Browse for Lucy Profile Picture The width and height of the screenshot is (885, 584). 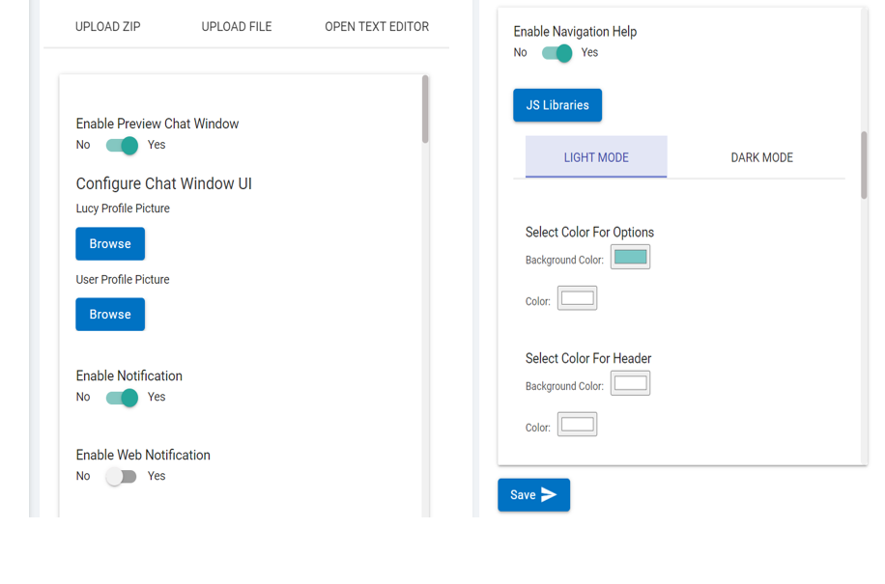tap(110, 244)
